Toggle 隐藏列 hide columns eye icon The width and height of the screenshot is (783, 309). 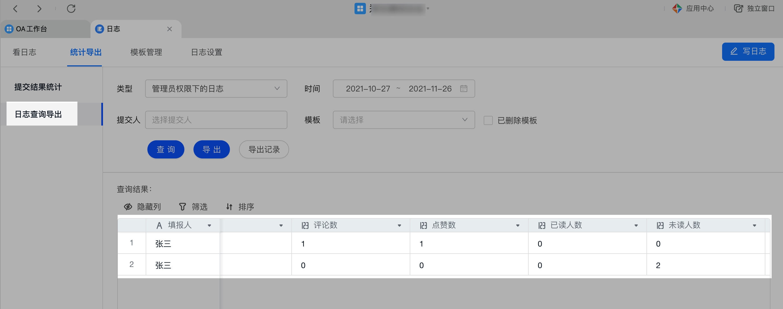(x=128, y=207)
